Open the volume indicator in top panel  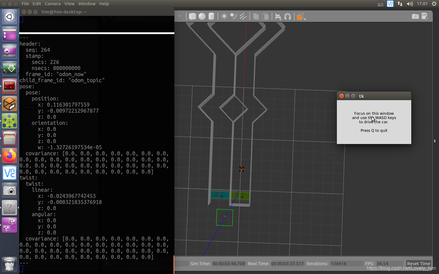(410, 4)
